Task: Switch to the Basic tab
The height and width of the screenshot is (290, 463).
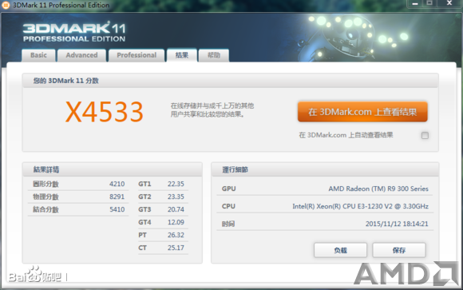Action: click(x=38, y=55)
